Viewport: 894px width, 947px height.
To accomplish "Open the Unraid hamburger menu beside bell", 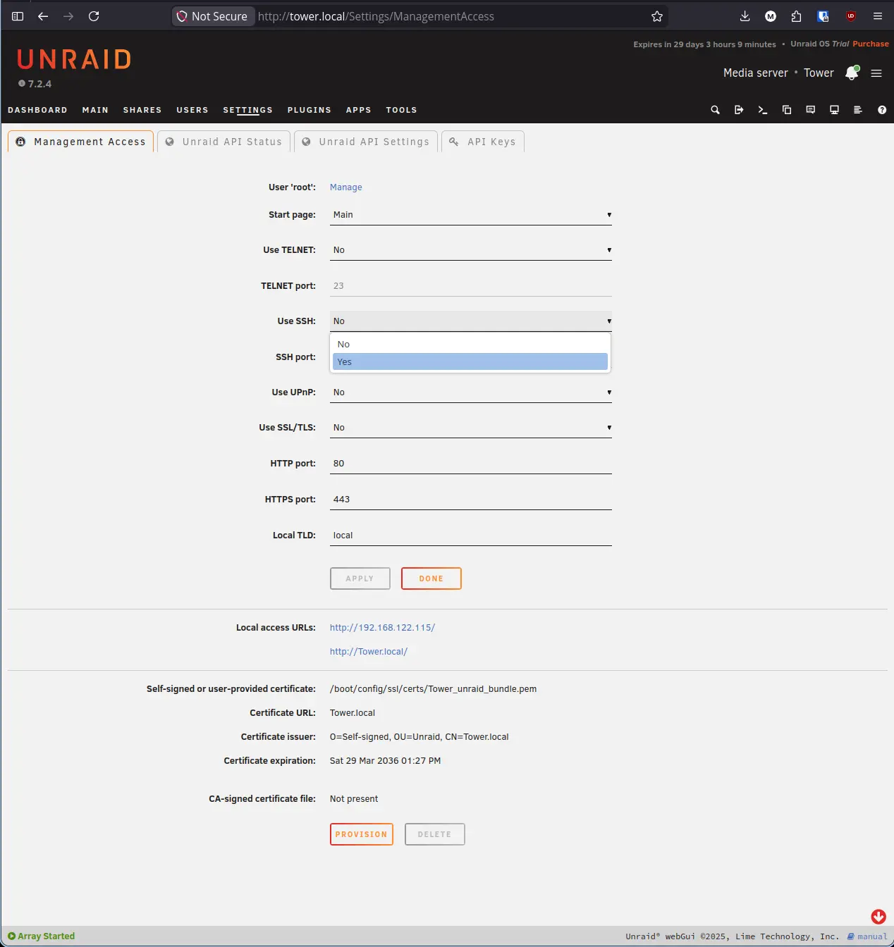I will (876, 73).
